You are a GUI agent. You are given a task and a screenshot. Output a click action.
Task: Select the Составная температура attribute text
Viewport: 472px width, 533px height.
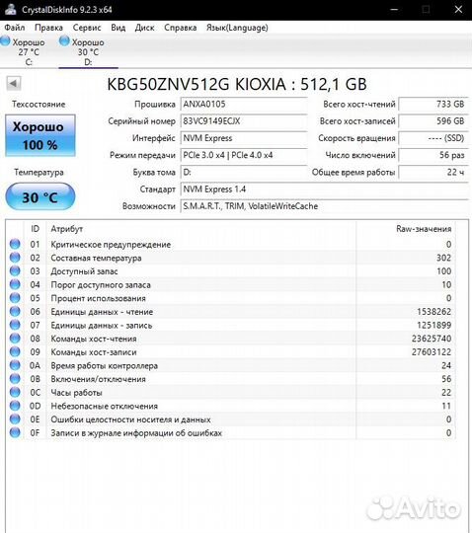coord(96,258)
